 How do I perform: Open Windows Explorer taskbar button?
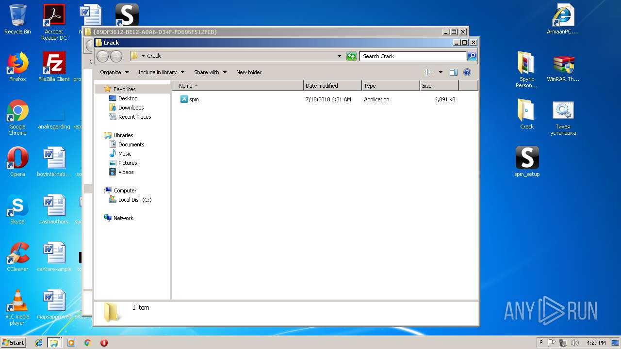[54, 343]
